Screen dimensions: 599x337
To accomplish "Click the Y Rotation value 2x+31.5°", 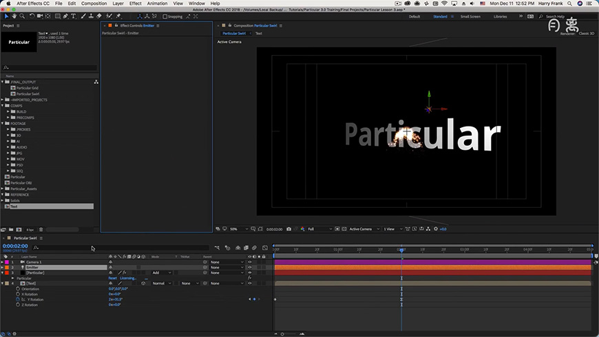I will pyautogui.click(x=115, y=299).
